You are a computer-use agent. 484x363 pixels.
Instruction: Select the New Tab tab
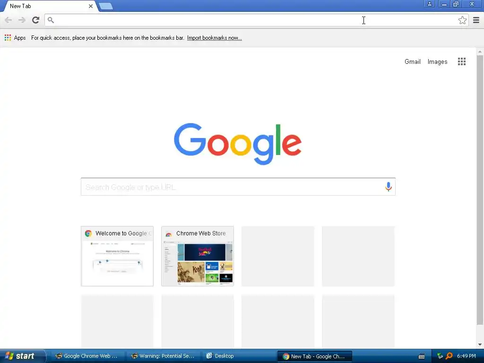(49, 6)
